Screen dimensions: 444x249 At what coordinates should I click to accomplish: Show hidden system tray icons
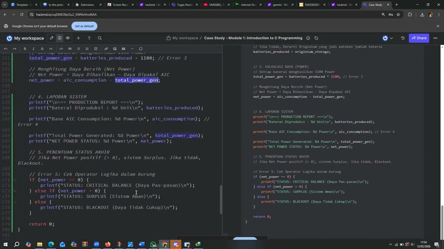tap(390, 245)
